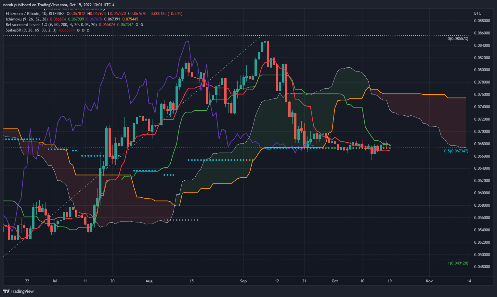Click the 14 date label on time axis
Screen dimensions: 497x297
coord(469,281)
